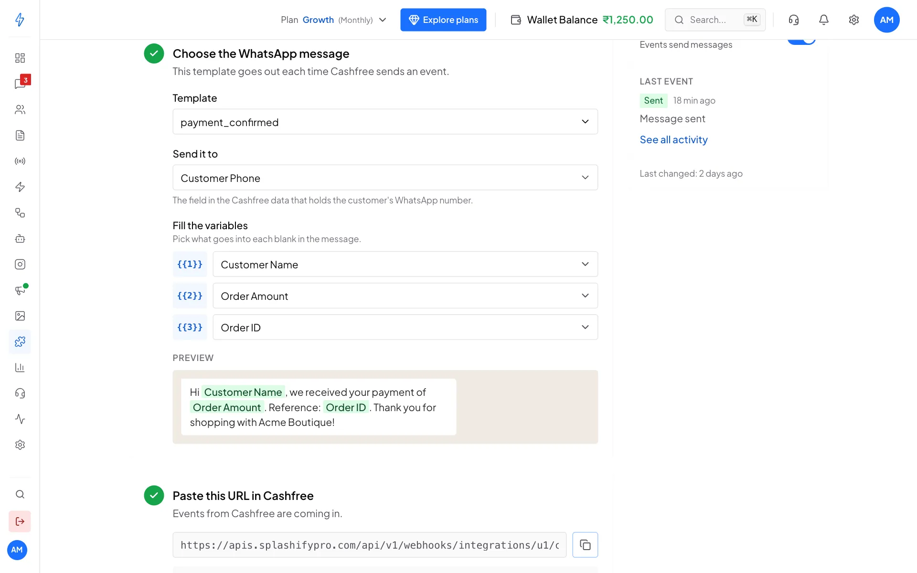
Task: Open the {{3}} Order ID dropdown
Action: point(405,327)
